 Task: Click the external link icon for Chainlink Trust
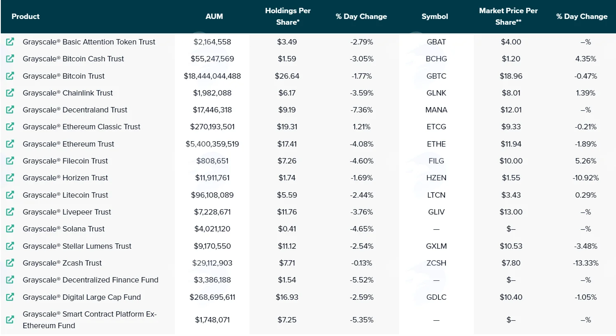[x=10, y=93]
